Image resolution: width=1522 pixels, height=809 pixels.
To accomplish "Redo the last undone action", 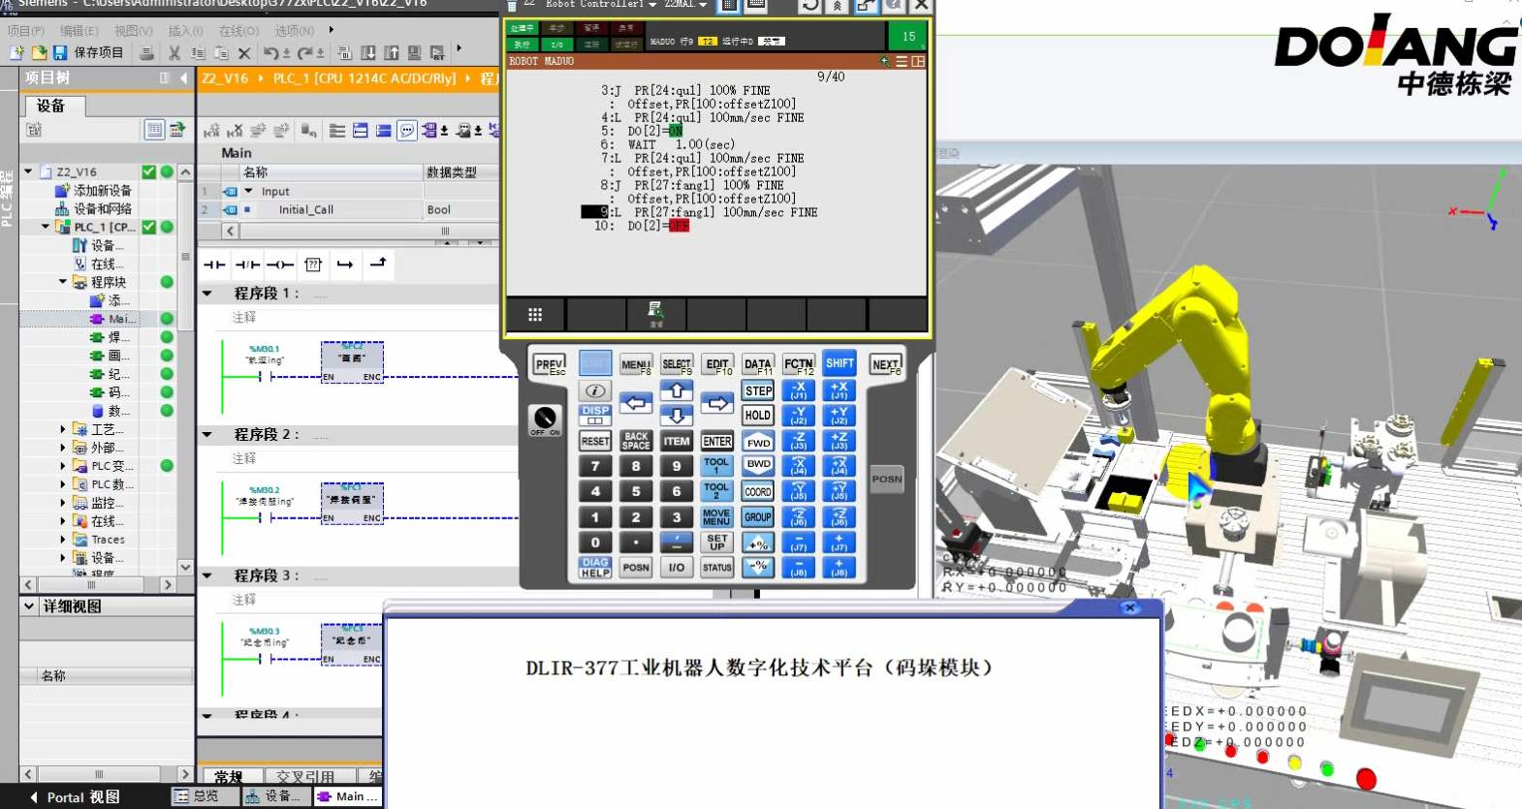I will tap(305, 52).
